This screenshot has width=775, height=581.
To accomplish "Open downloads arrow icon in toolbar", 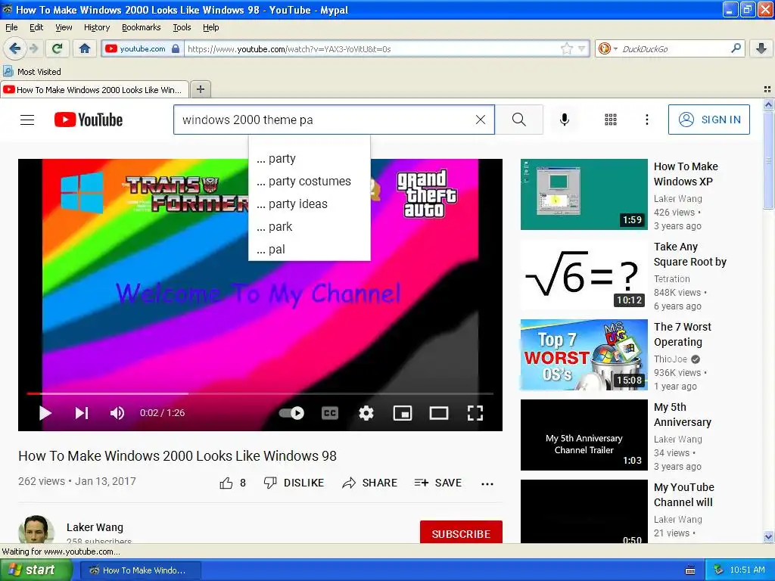I will 761,48.
